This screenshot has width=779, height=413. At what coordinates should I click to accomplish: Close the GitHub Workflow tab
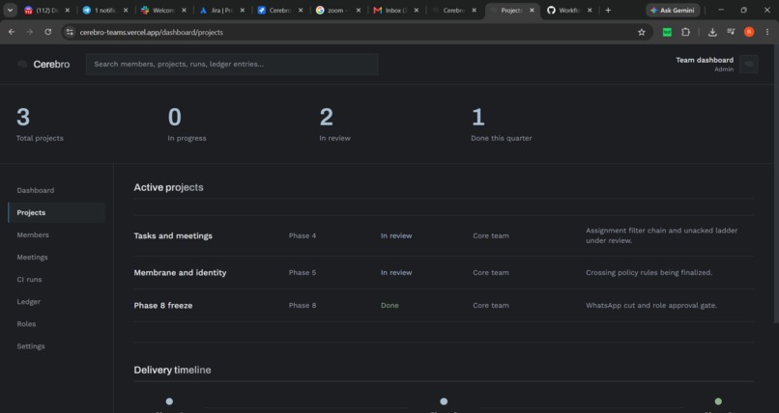click(x=590, y=10)
